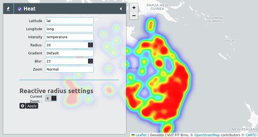Open the OpenStreetMap link
258x137 pixels.
click(x=207, y=135)
